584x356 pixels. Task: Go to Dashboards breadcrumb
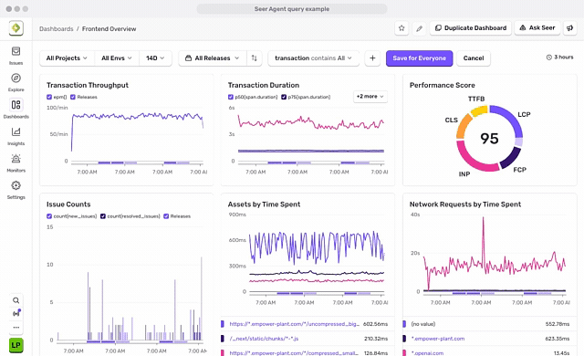point(57,28)
